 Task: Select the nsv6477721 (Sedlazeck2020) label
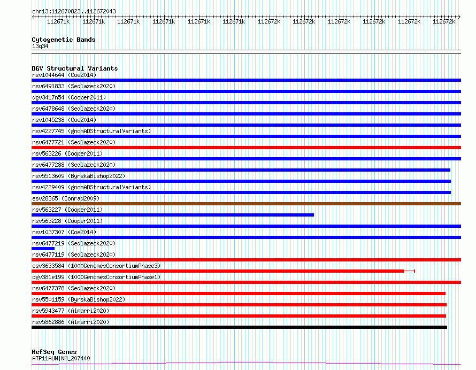click(x=74, y=142)
